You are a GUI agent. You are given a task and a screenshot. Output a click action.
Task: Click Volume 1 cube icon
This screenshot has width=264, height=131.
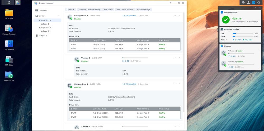pyautogui.click(x=77, y=59)
